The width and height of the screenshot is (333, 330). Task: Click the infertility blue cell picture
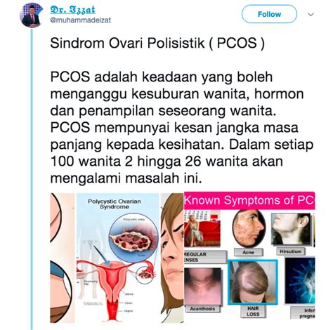point(300,280)
